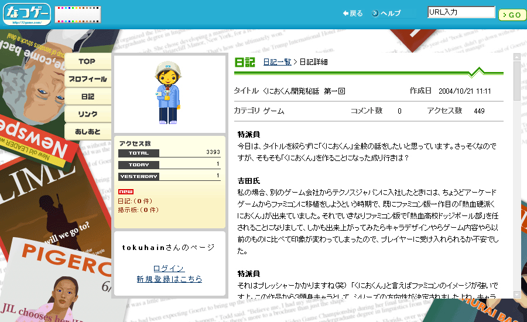Open the リンク tab
This screenshot has height=322, width=527.
87,114
